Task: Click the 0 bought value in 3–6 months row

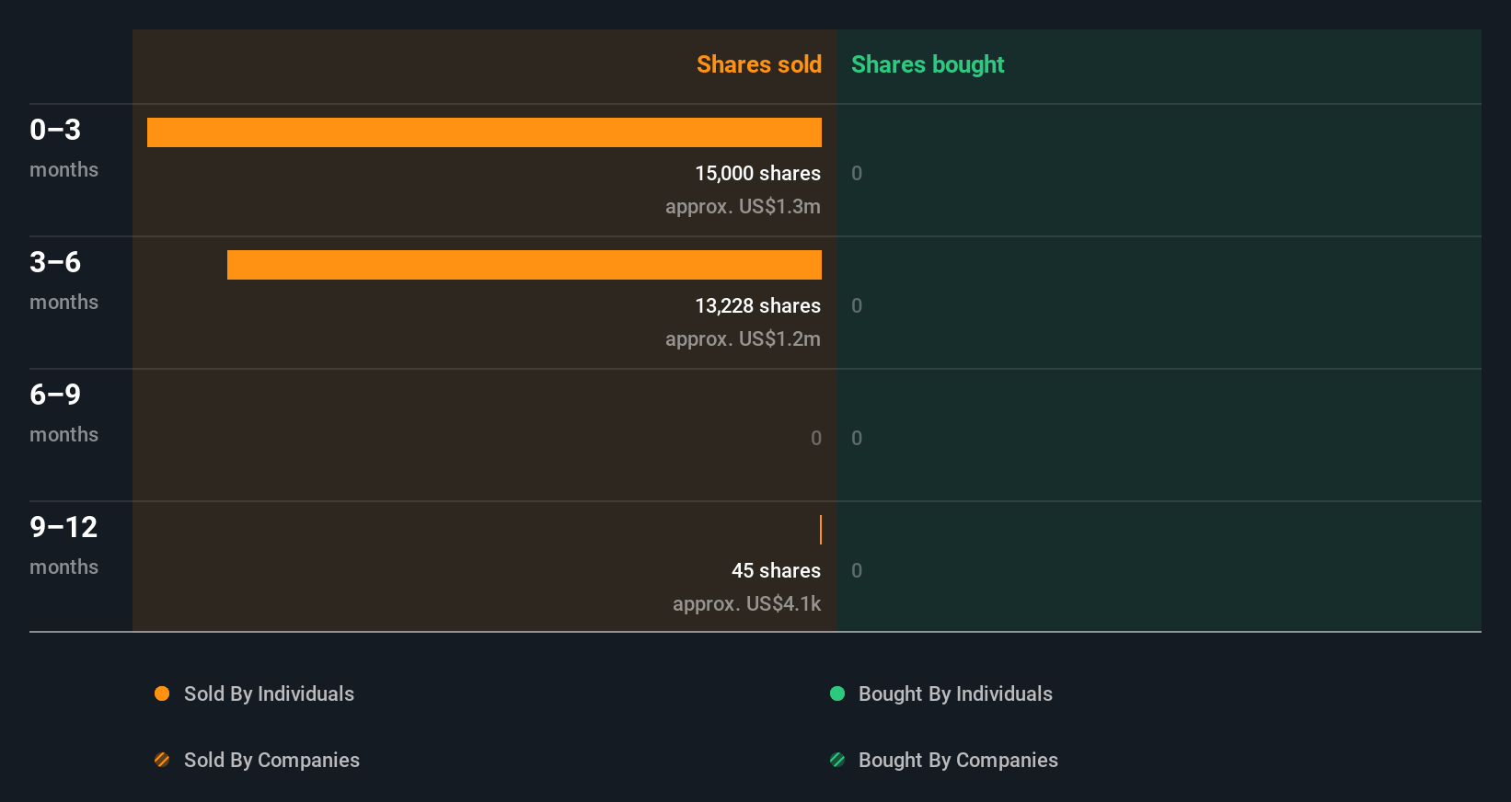Action: tap(857, 306)
